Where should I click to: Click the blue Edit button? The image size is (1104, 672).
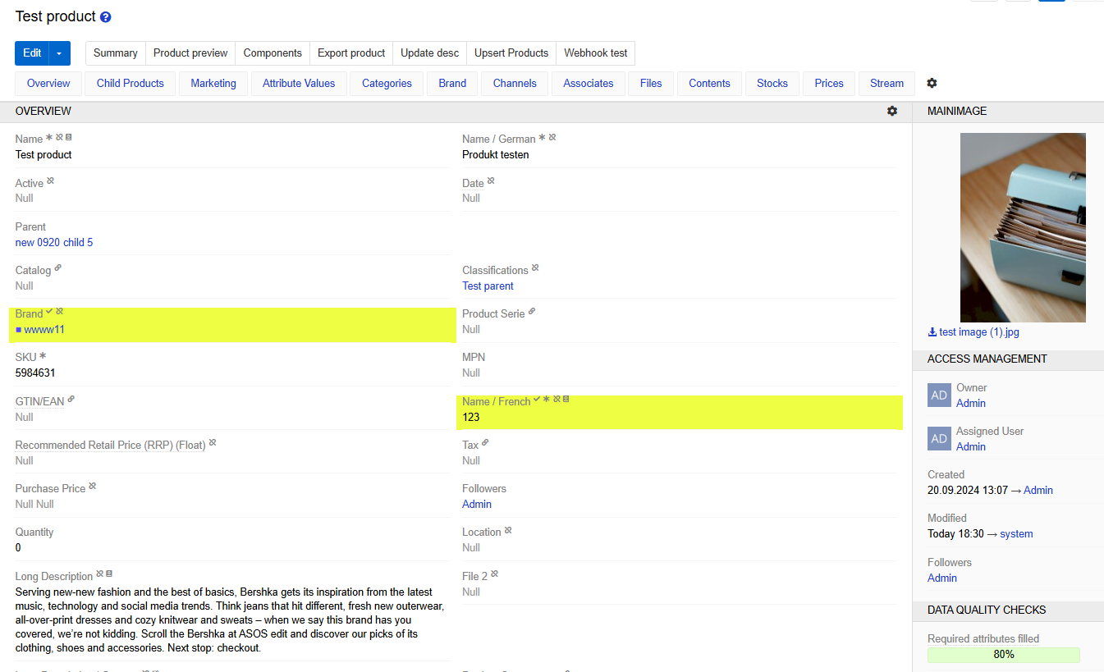coord(32,53)
